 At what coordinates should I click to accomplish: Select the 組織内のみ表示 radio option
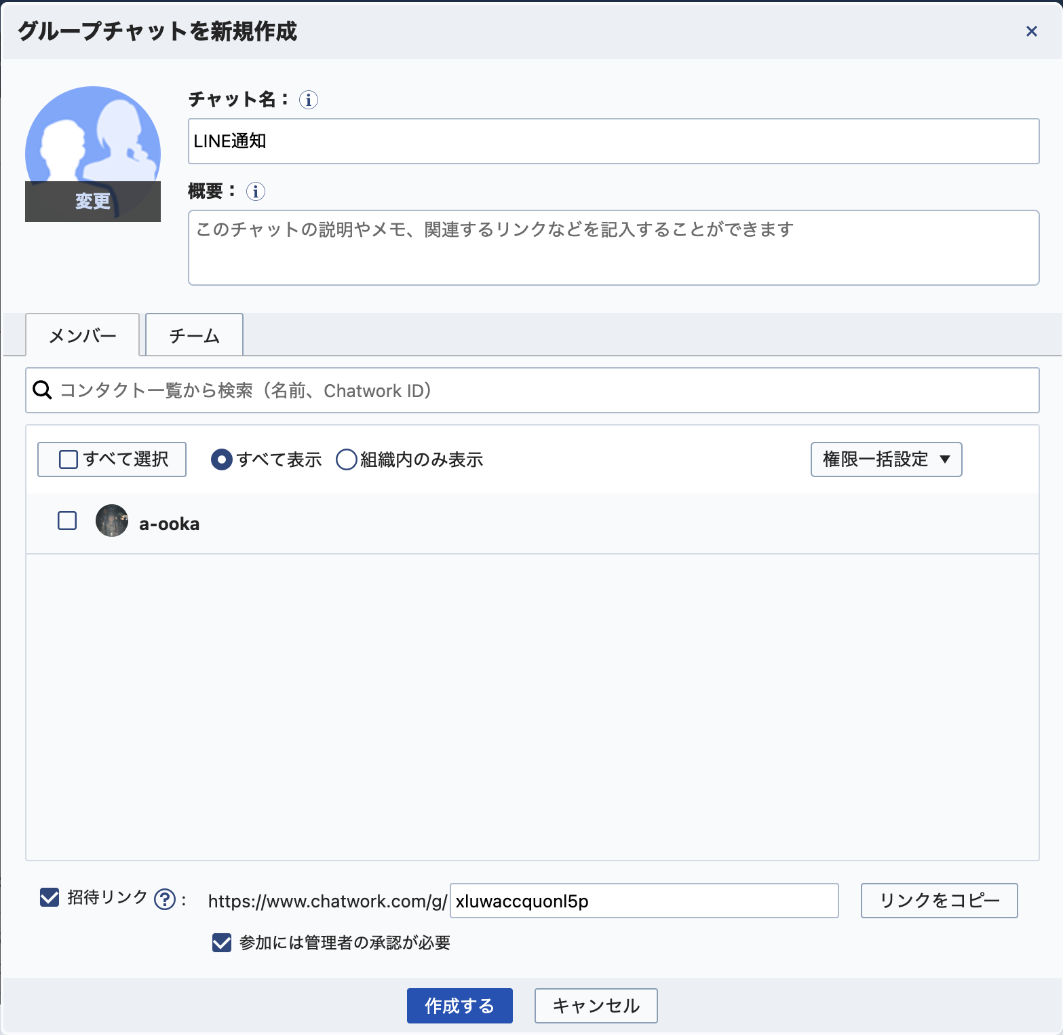tap(347, 459)
